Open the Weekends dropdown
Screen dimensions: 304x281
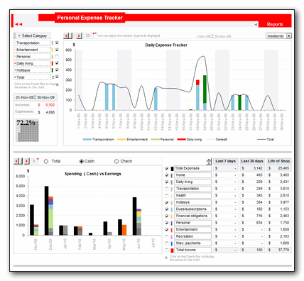coord(289,36)
